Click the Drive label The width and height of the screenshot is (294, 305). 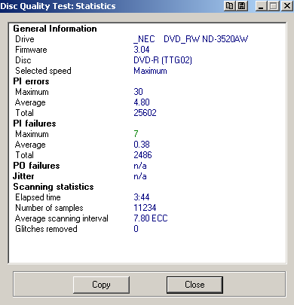(x=25, y=39)
